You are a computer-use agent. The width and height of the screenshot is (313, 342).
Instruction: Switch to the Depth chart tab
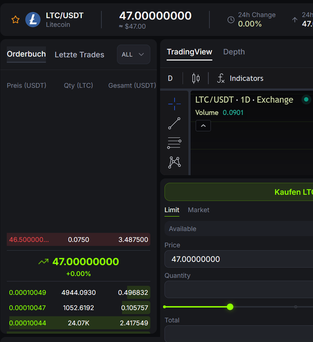[234, 52]
